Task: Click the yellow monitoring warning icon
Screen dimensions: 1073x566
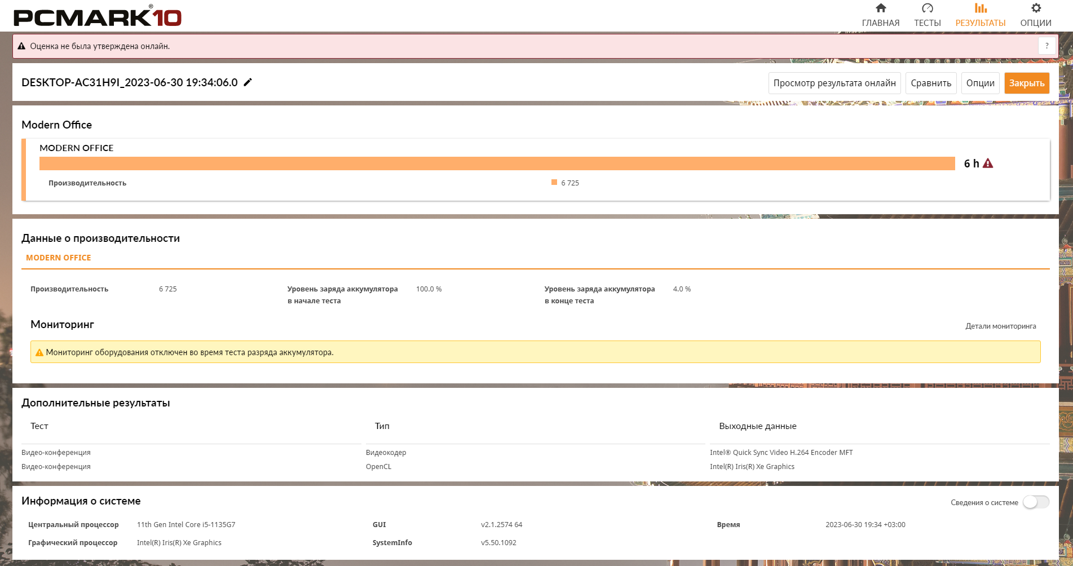Action: pos(39,352)
